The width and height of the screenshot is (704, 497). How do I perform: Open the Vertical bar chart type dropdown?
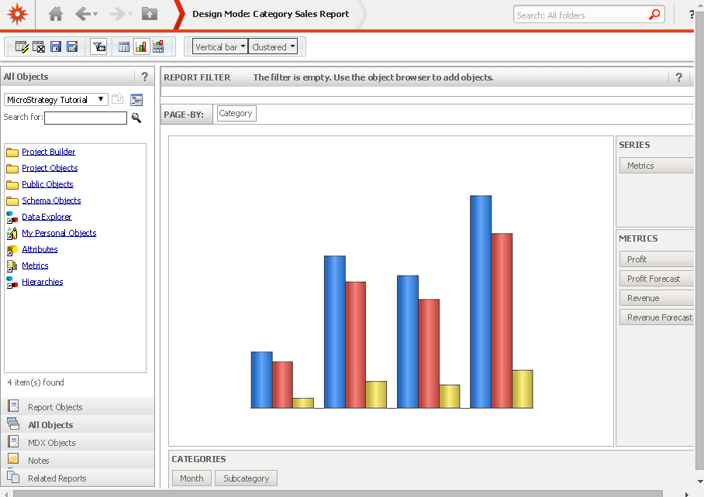point(219,46)
